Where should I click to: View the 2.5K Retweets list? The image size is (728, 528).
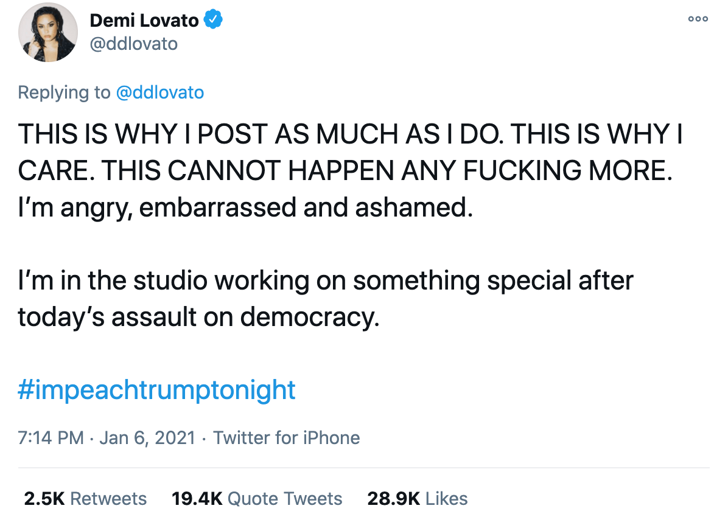click(x=85, y=499)
